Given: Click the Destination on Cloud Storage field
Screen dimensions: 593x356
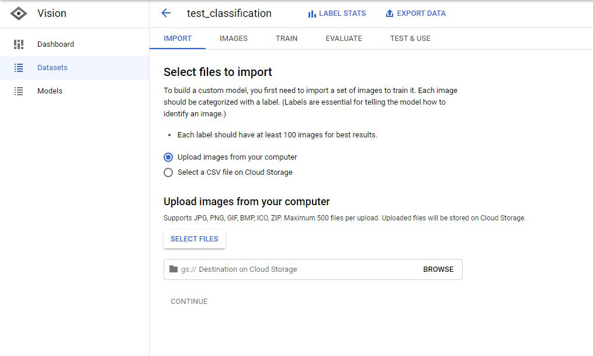Looking at the screenshot, I should pyautogui.click(x=292, y=269).
